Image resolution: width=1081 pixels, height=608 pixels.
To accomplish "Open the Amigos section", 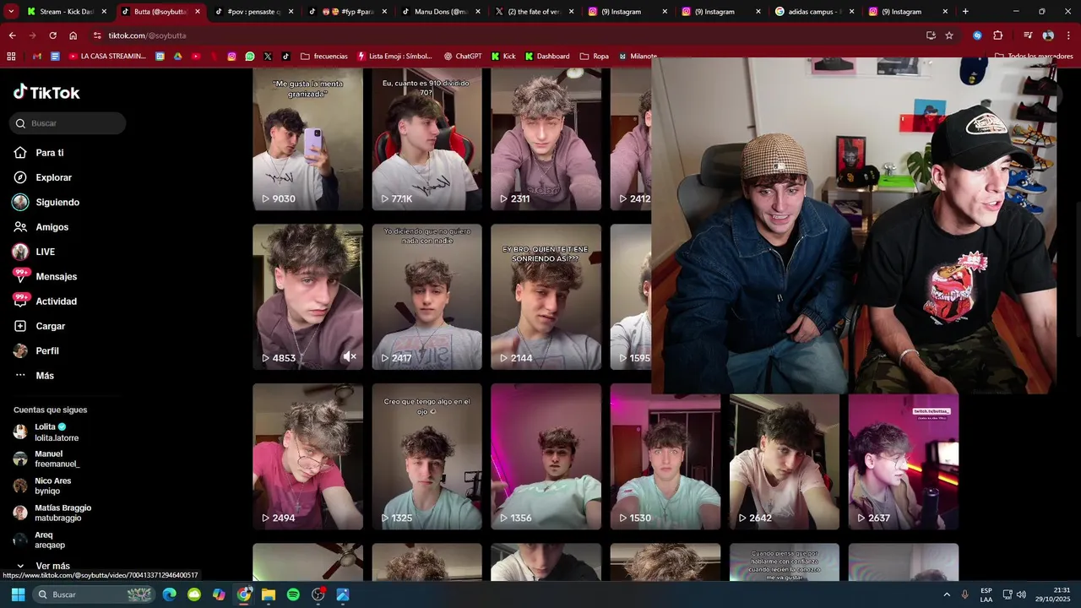I will (x=41, y=227).
